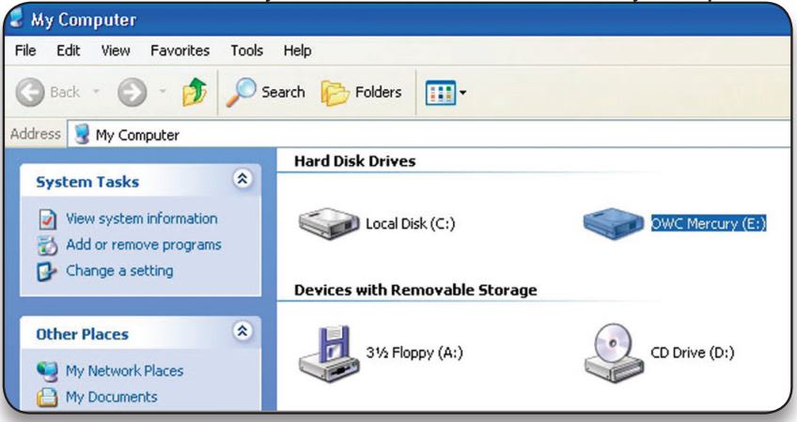Open the My Network Places link
The height and width of the screenshot is (422, 797).
pos(124,370)
